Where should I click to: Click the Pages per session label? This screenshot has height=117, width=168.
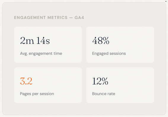point(37,94)
